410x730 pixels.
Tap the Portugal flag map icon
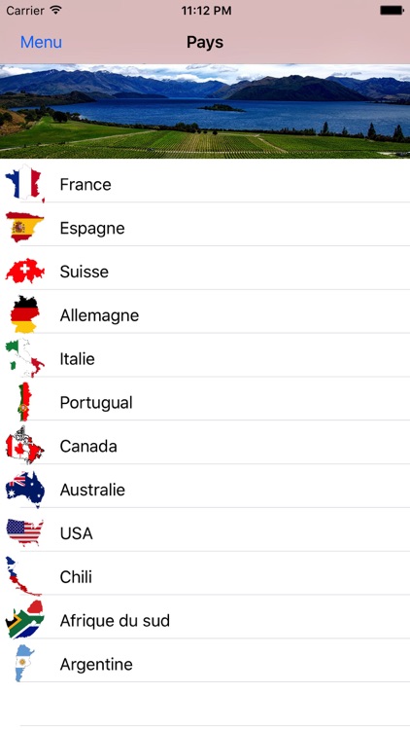pos(24,401)
